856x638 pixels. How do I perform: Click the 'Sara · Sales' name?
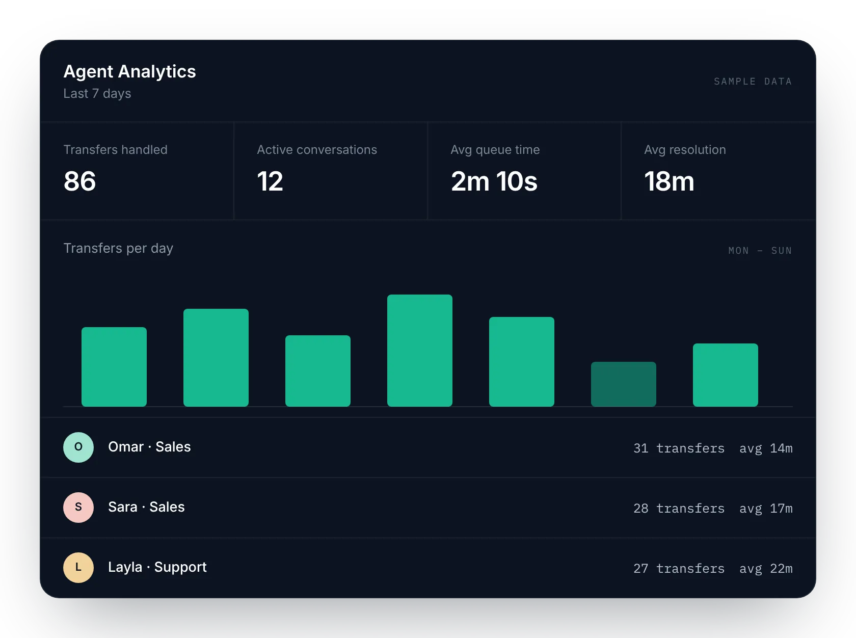[146, 507]
